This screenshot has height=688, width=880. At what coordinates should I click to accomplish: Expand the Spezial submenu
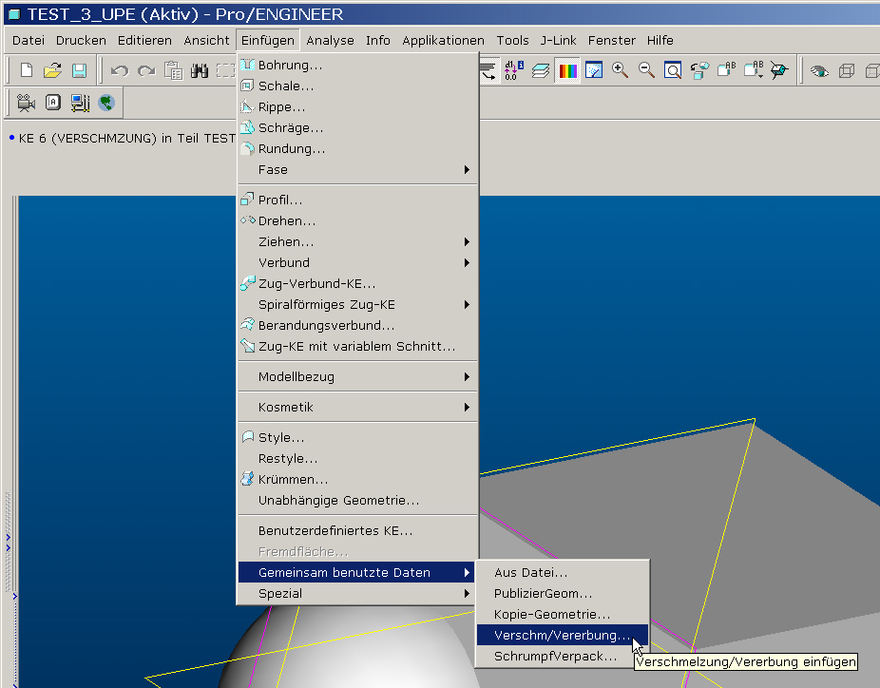357,593
